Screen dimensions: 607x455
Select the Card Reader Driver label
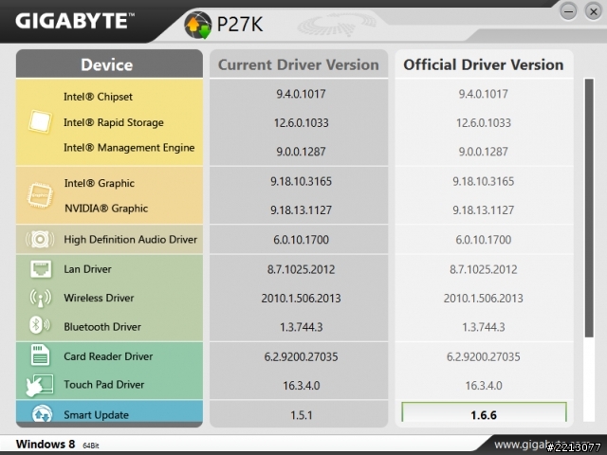pyautogui.click(x=108, y=356)
